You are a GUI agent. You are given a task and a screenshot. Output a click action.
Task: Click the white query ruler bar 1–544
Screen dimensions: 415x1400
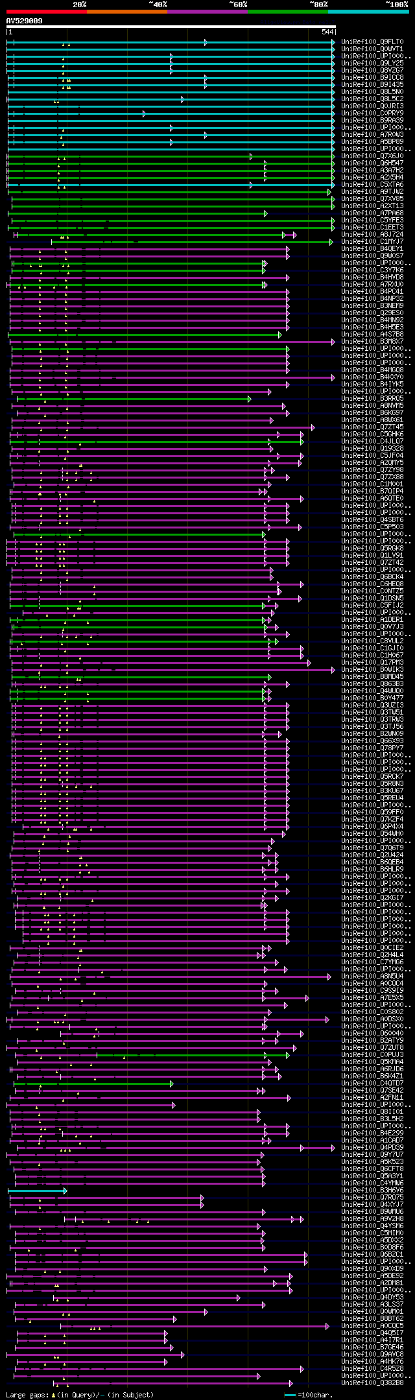click(x=171, y=27)
